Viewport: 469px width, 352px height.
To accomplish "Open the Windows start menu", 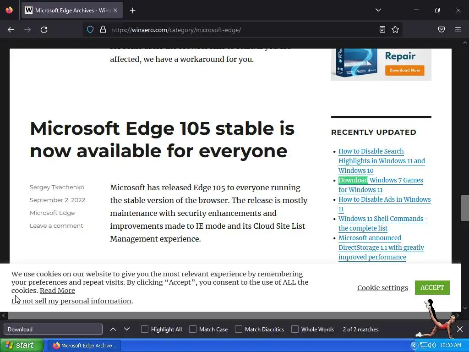I will [22, 345].
